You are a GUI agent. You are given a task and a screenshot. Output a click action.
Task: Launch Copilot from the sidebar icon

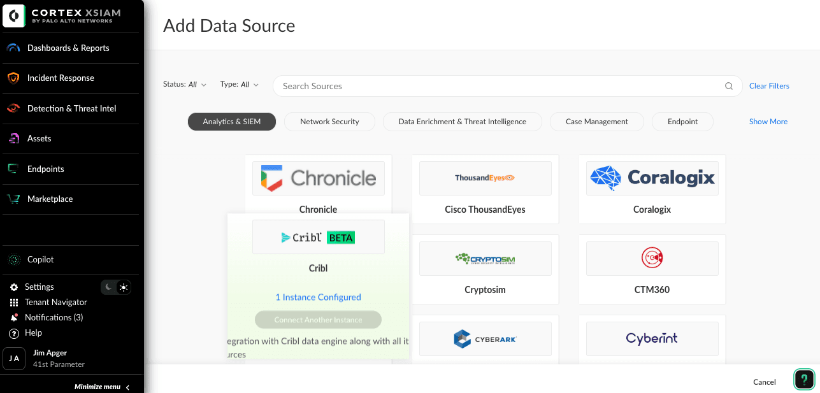pyautogui.click(x=13, y=259)
